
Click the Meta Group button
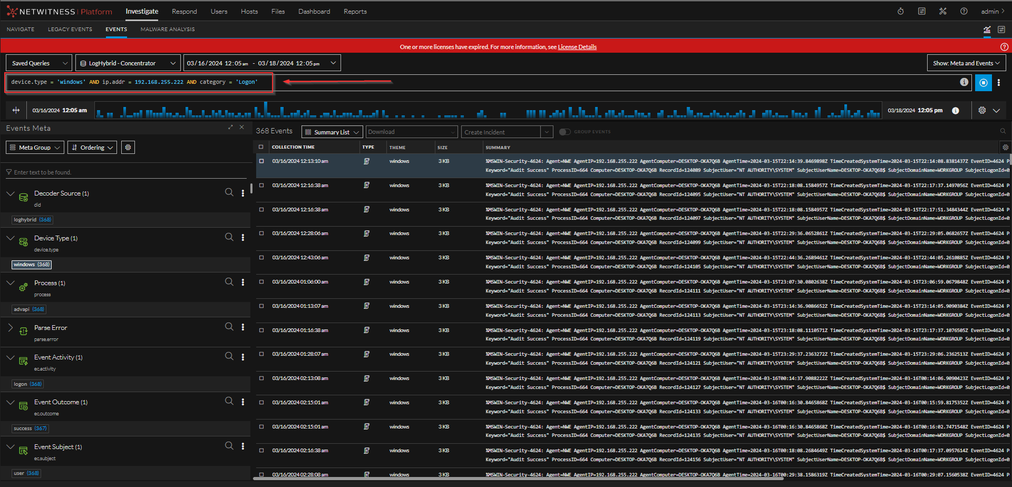click(x=35, y=148)
